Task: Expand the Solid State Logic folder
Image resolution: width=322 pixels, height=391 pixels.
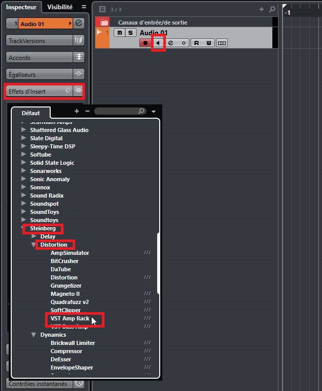Action: point(24,163)
